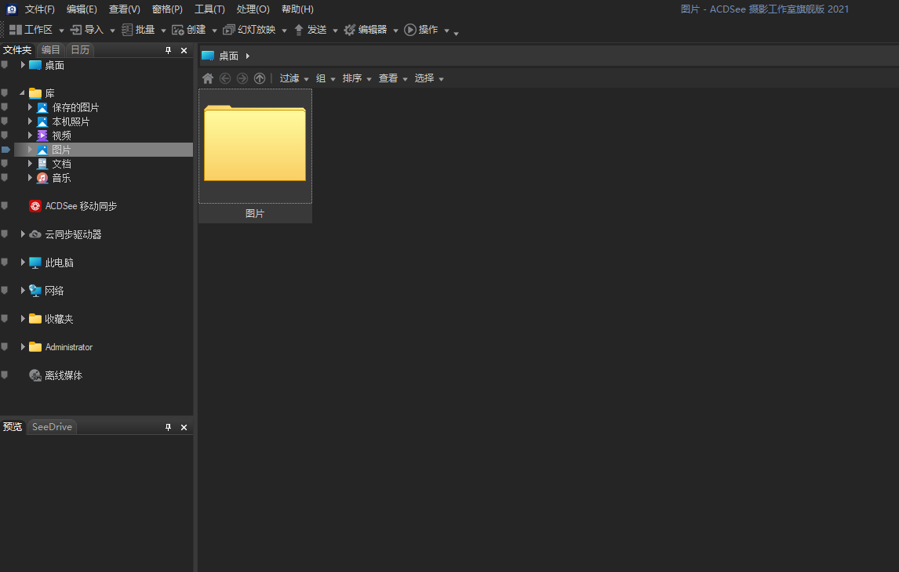Expand the Administrator tree node

tap(23, 347)
